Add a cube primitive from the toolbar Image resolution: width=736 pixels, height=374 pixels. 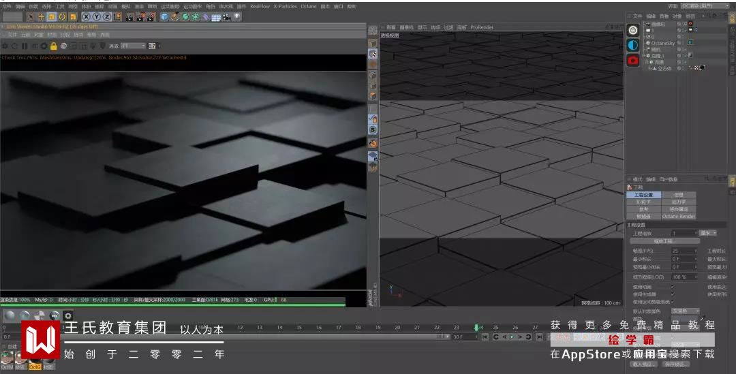(165, 16)
